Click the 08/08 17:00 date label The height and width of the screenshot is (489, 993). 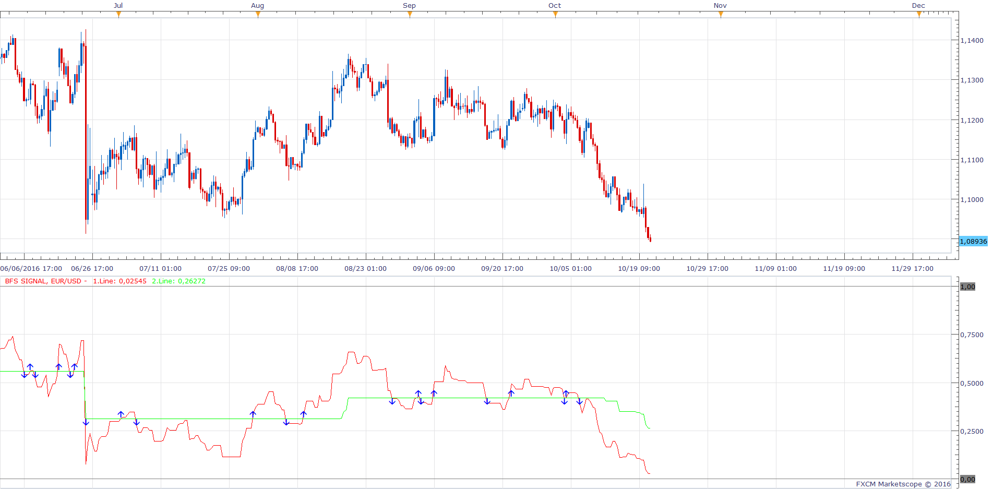click(x=297, y=269)
